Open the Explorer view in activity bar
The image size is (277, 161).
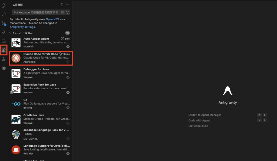click(x=4, y=6)
